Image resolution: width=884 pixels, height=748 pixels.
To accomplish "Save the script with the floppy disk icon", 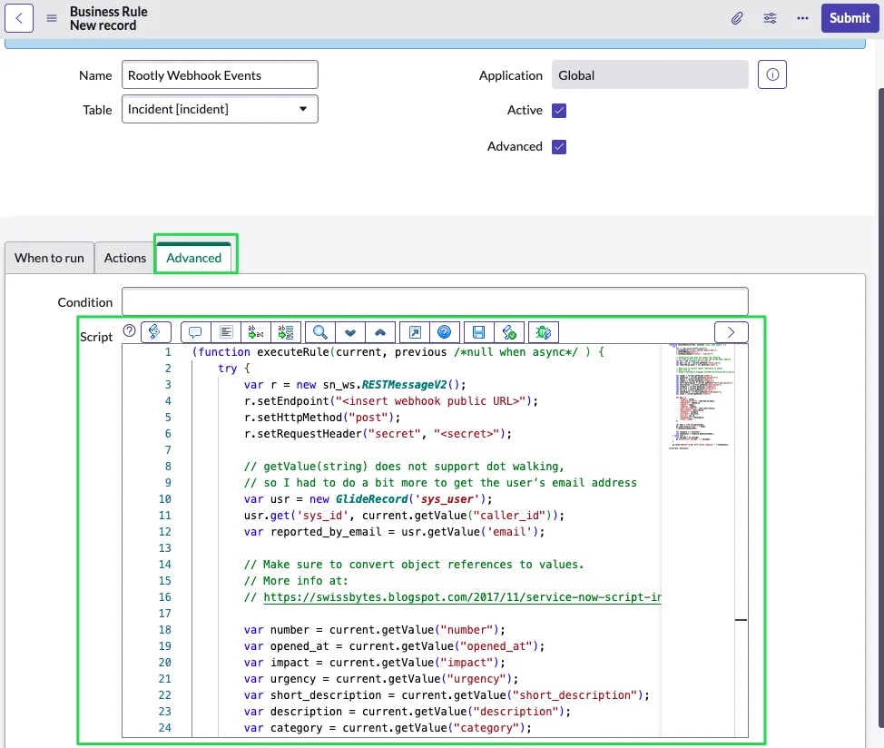I will pos(478,332).
